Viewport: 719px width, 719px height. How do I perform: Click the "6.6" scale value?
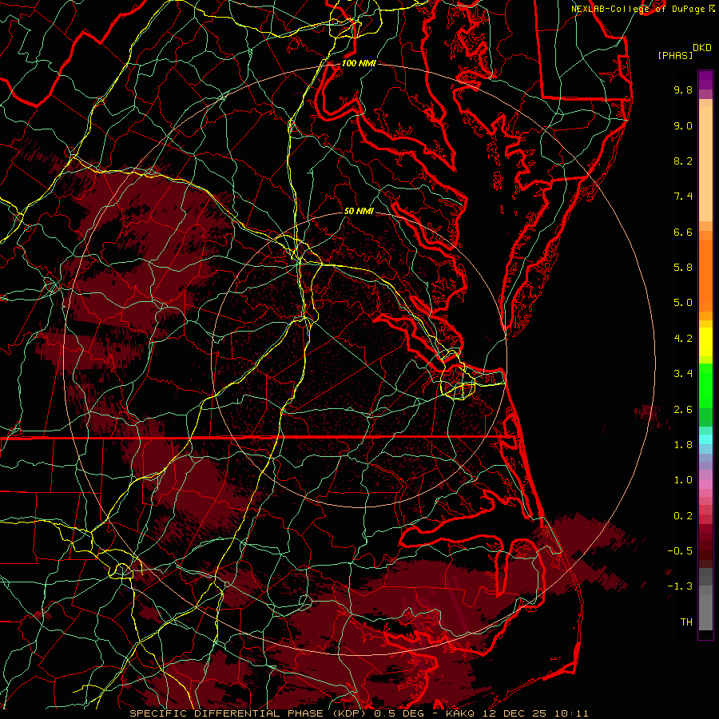pos(683,232)
